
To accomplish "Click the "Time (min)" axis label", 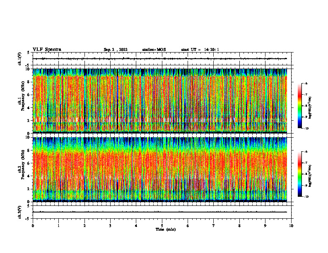I will tap(166, 229).
